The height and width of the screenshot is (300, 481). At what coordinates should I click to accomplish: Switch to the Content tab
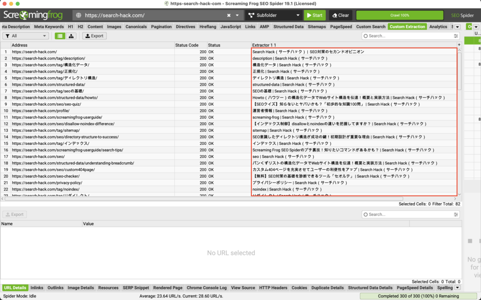(95, 27)
